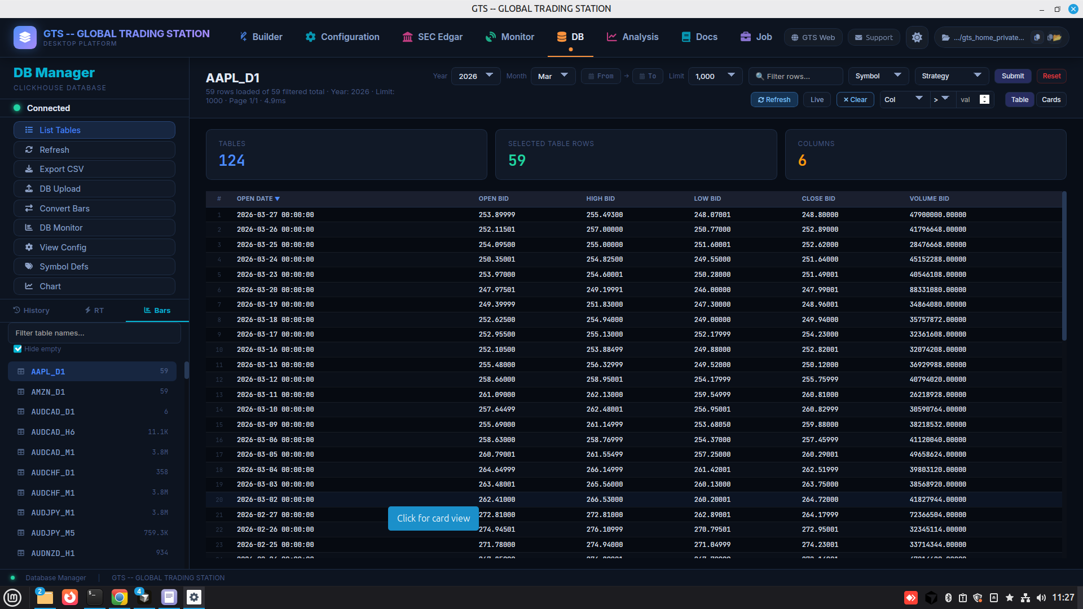Click the volume icon in system tray
The image size is (1083, 609).
pyautogui.click(x=1041, y=598)
